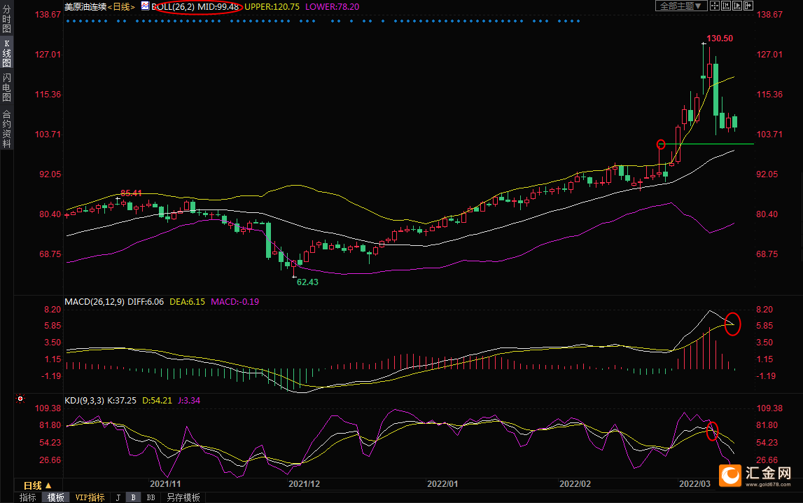803x503 pixels.
Task: Click the DEA:6.15 value
Action: point(187,302)
